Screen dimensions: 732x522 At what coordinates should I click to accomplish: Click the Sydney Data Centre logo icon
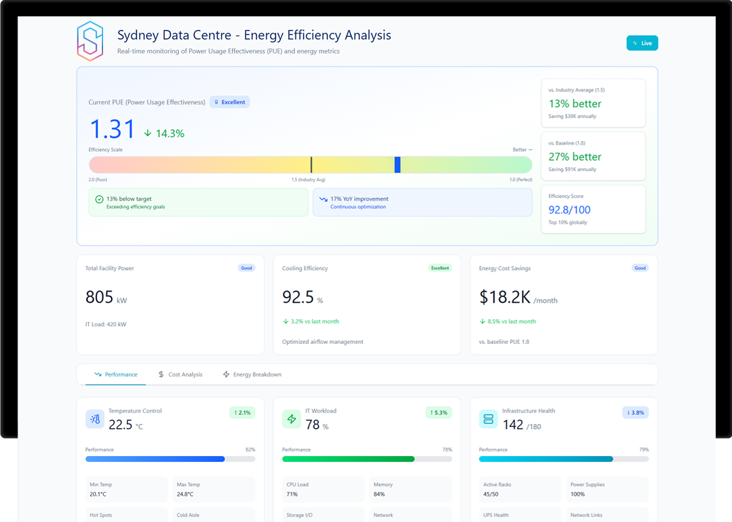90,41
